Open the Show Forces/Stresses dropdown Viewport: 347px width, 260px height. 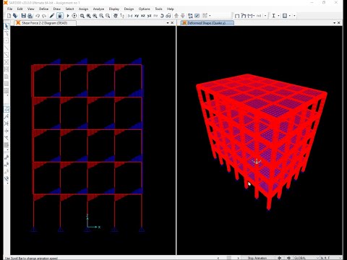[x=254, y=16]
